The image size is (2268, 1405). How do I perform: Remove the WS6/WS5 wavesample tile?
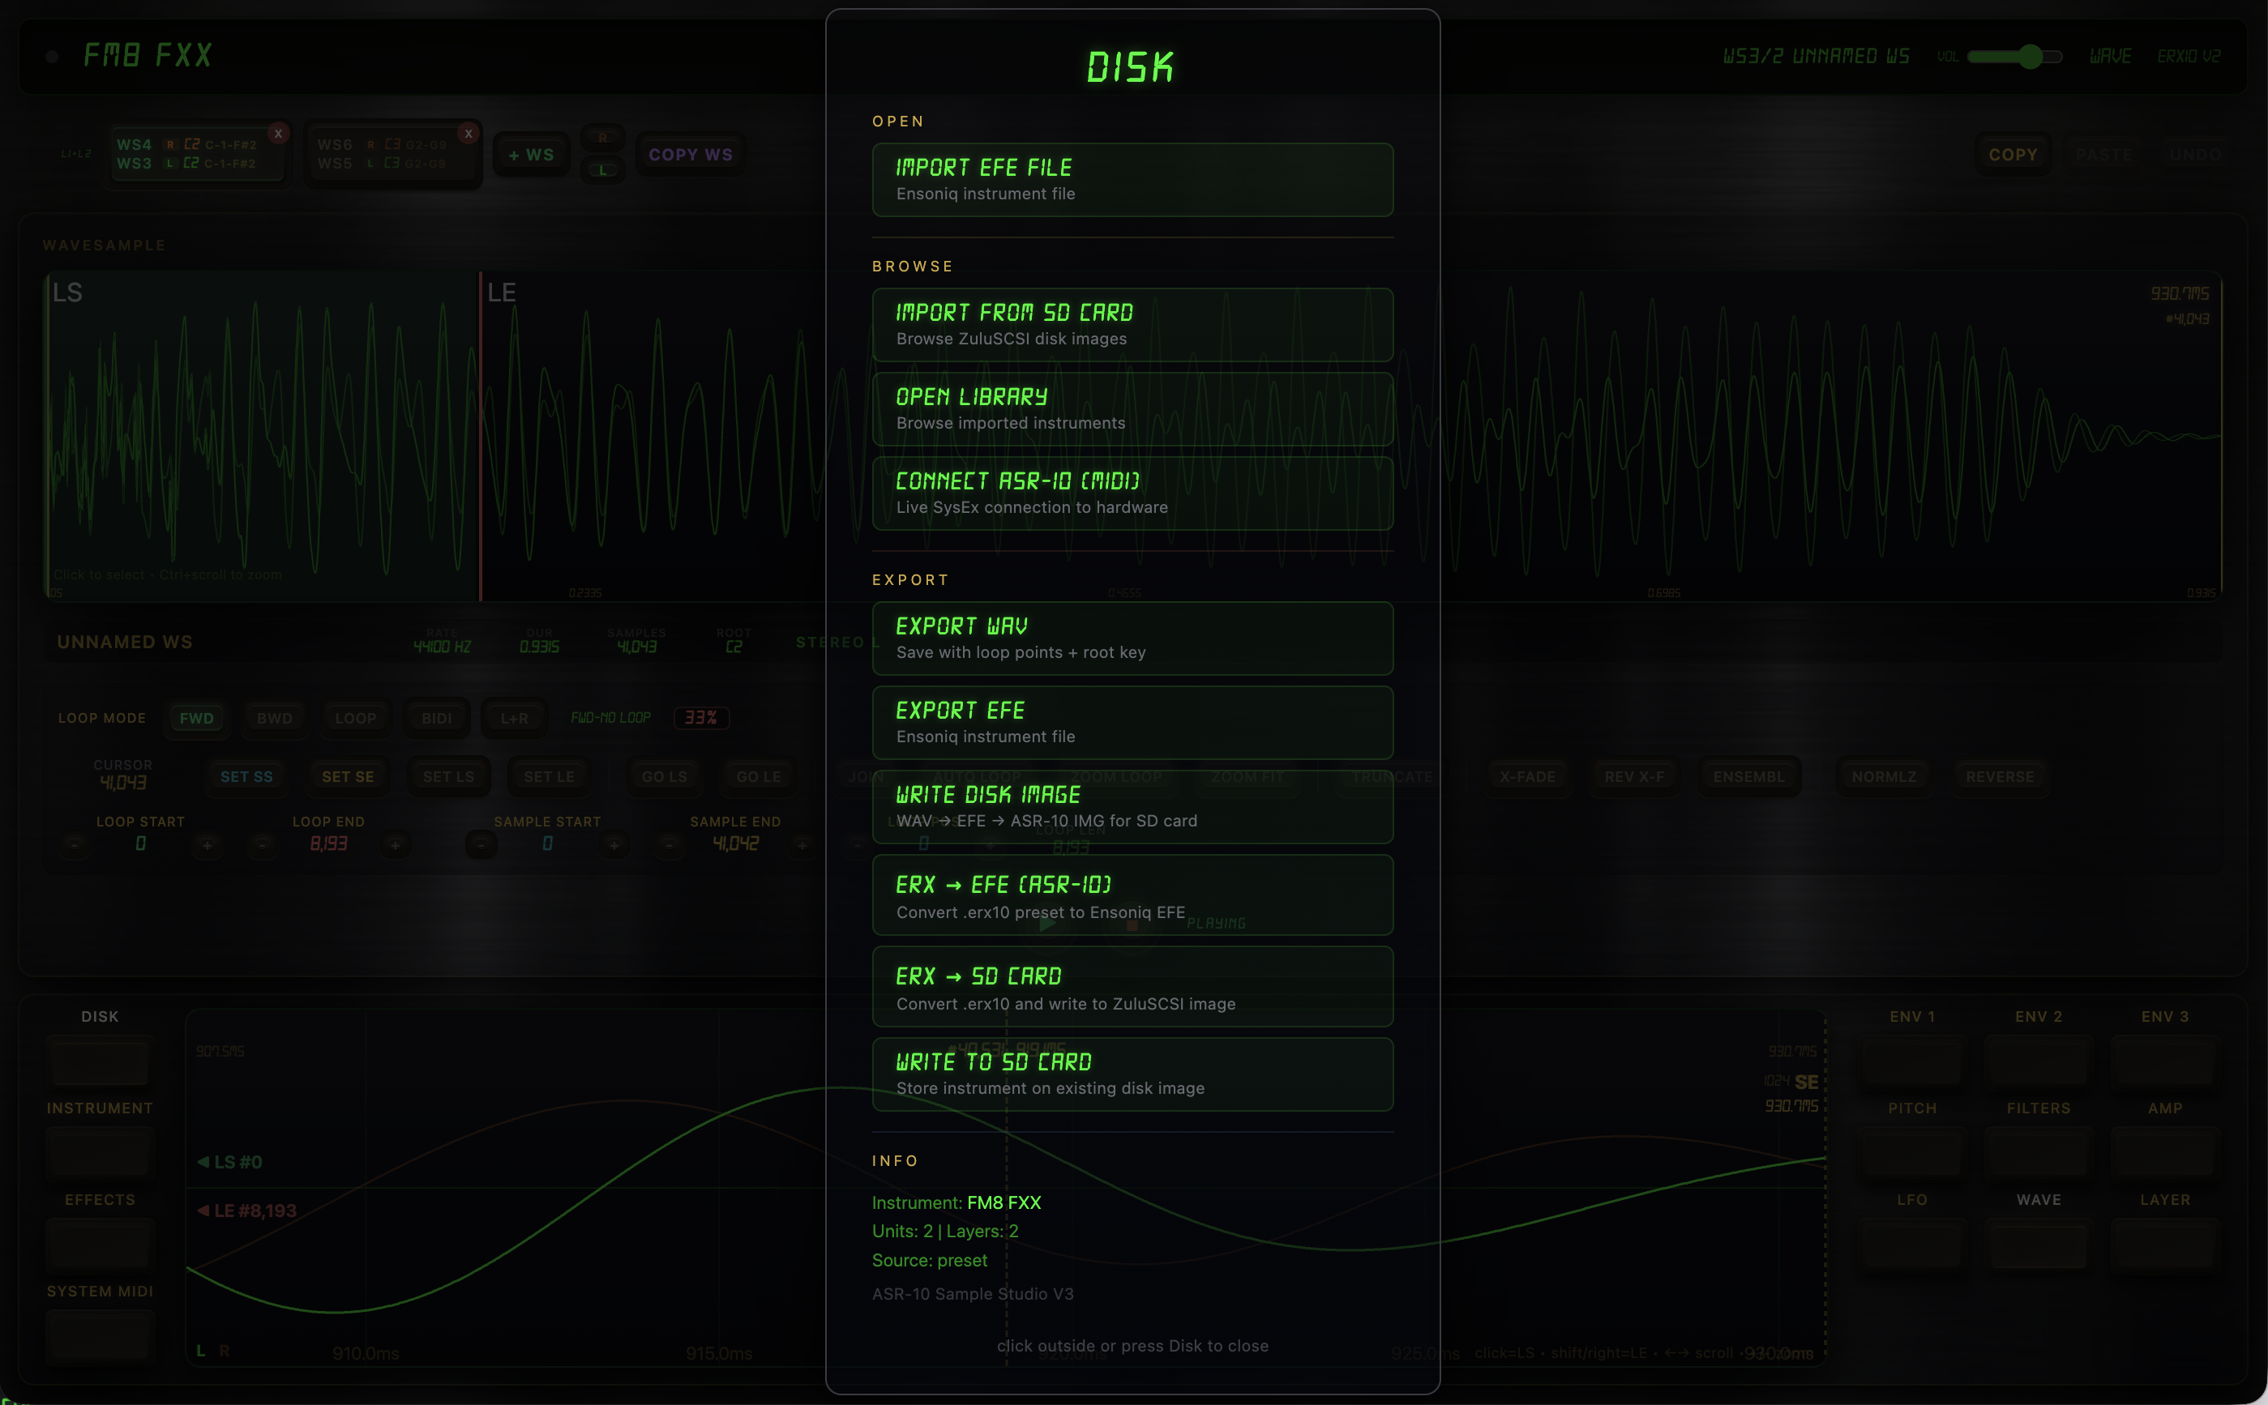click(x=469, y=133)
